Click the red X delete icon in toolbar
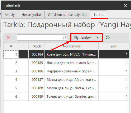This screenshot has height=113, width=131. [x=8, y=37]
